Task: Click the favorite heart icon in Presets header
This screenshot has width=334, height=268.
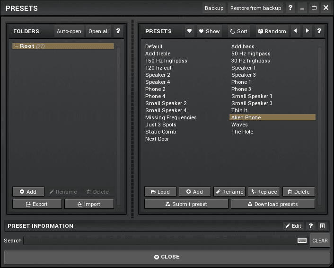Action: pos(189,31)
